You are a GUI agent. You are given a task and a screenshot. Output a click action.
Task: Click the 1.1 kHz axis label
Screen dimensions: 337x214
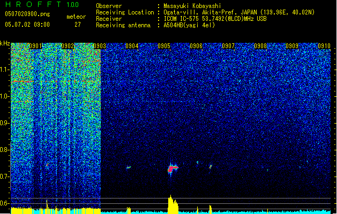coord(5,70)
